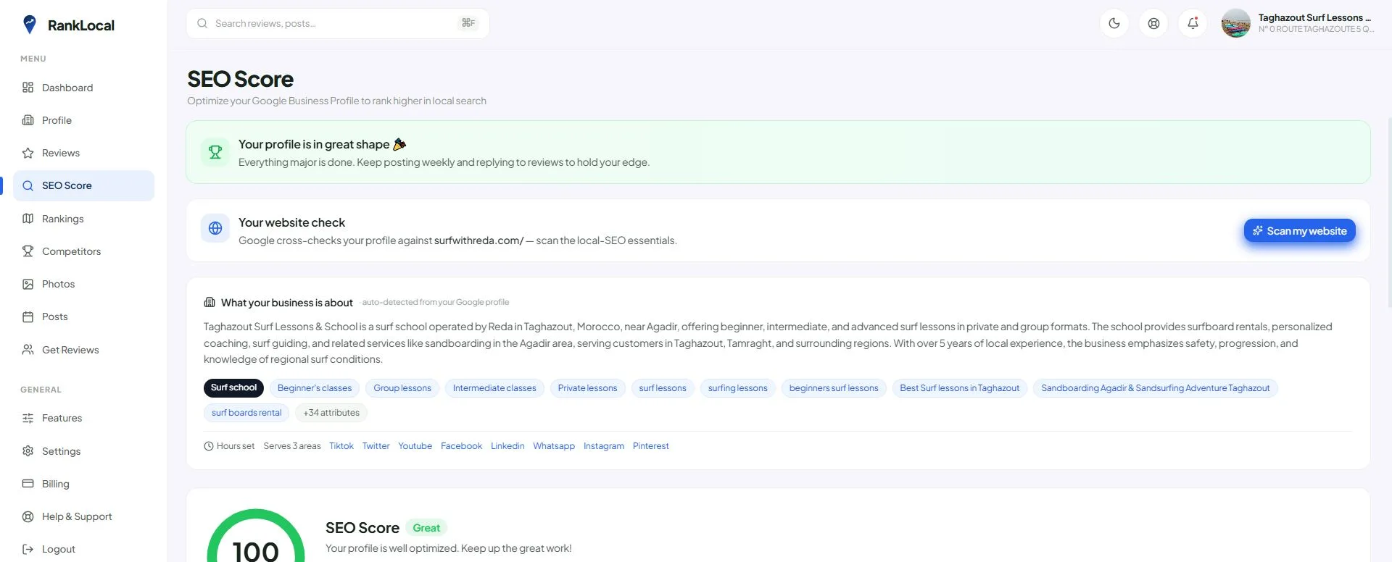Click the Surf school category chip
This screenshot has height=562, width=1392.
coord(233,388)
